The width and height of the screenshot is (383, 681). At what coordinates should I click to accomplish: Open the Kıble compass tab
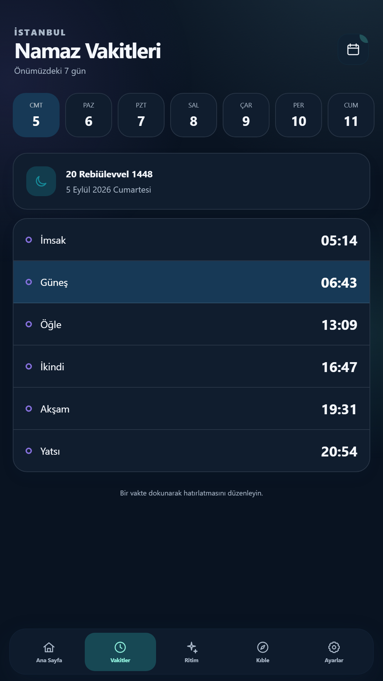pos(263,652)
